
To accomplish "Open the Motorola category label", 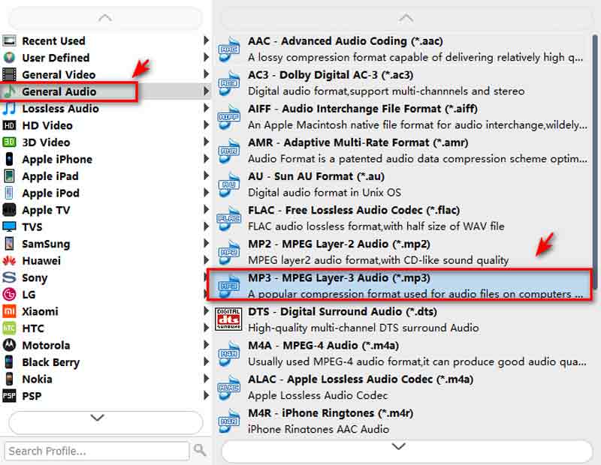I will click(46, 345).
